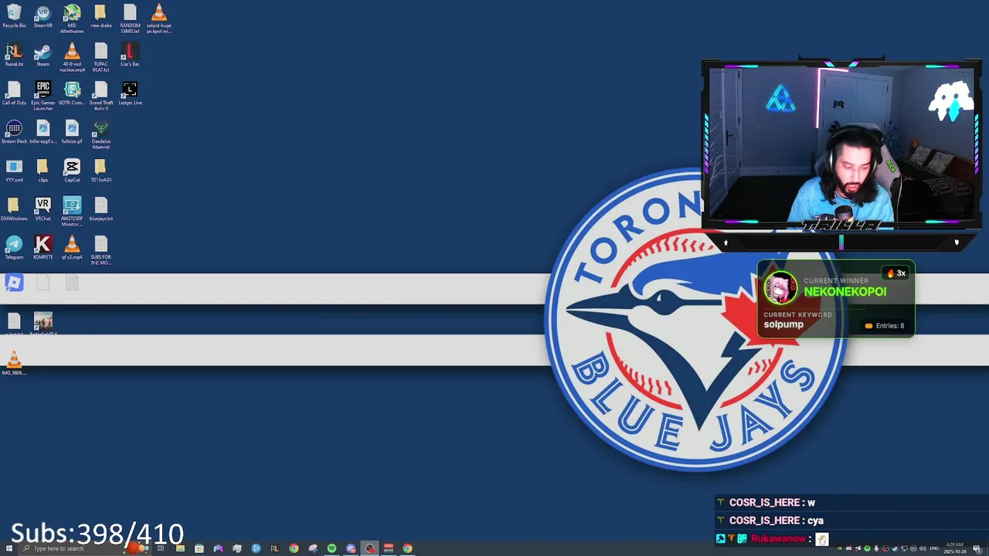Image resolution: width=989 pixels, height=556 pixels.
Task: Click the 'Subs:398/410' counter text
Action: point(97,534)
